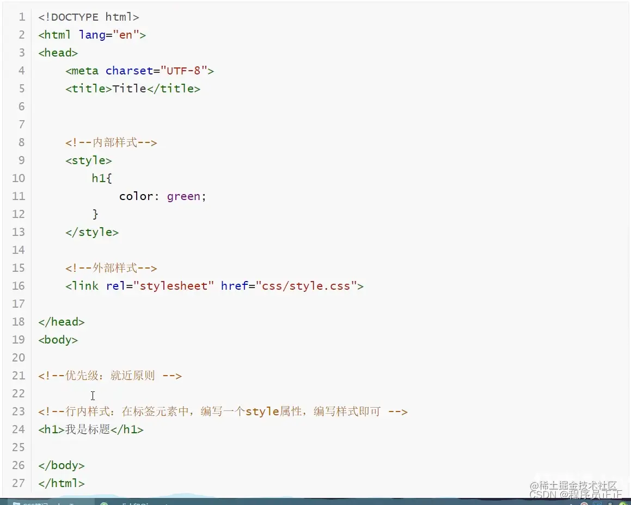Click line number 1 in gutter
631x505 pixels.
22,17
